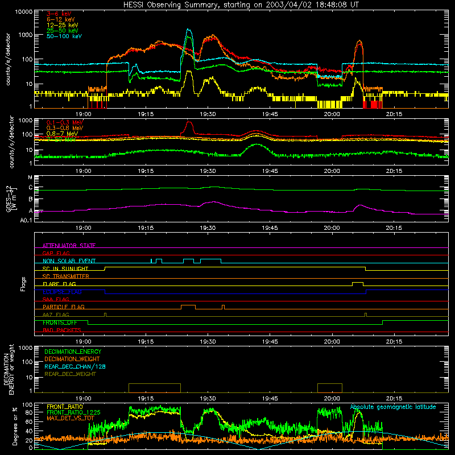
Task: Click the 80 tick label on bottom panel
Action: tap(30, 413)
